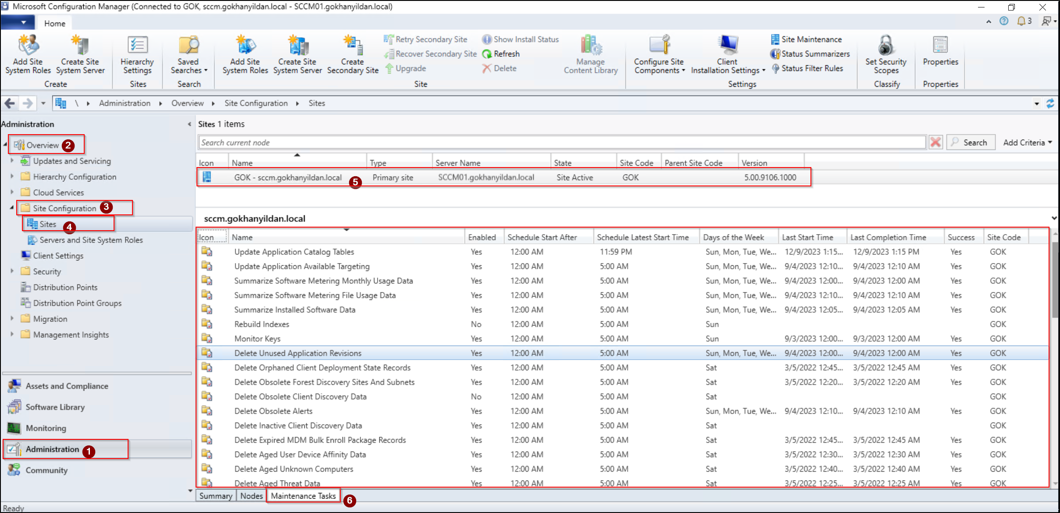
Task: Select the Sites tree node
Action: 47,224
